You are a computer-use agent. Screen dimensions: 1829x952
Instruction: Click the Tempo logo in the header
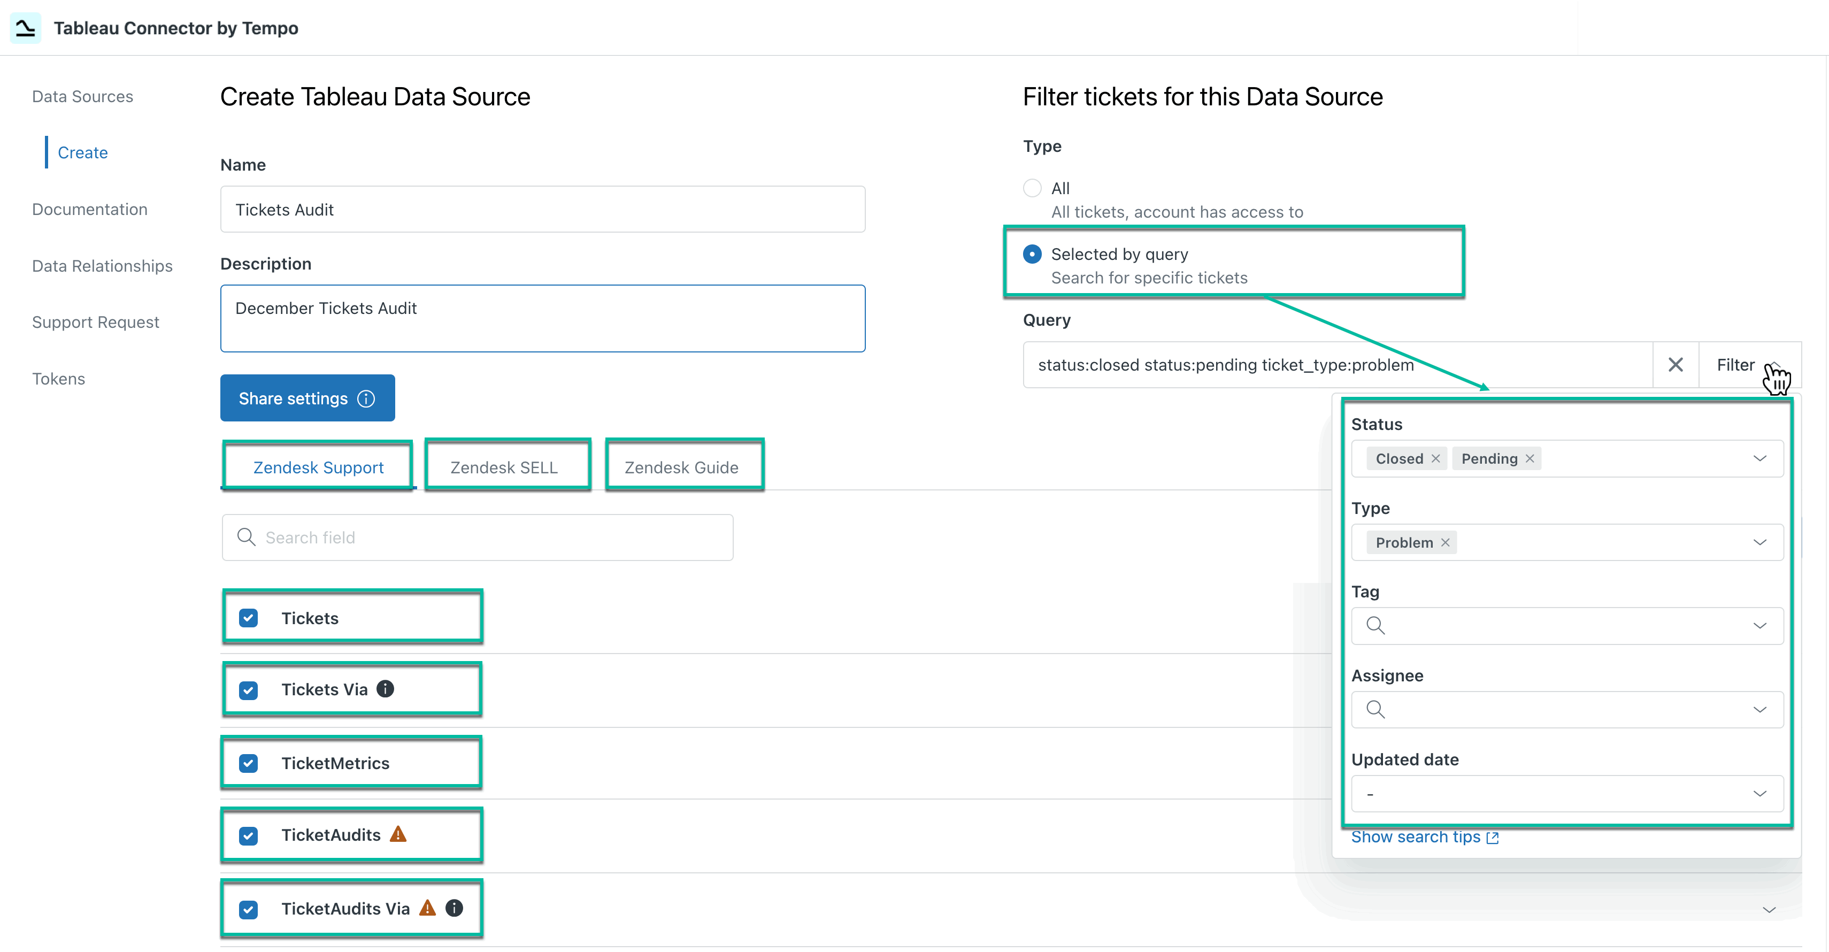26,28
